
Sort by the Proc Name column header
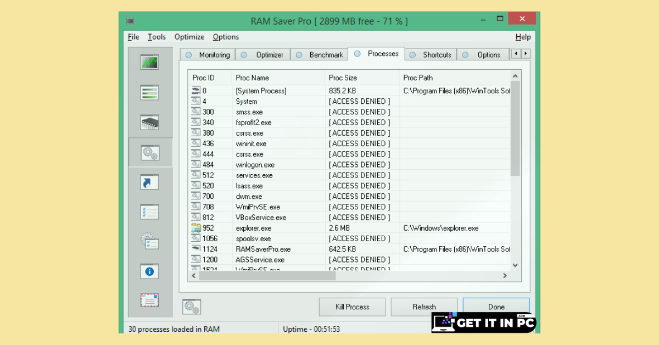click(278, 77)
